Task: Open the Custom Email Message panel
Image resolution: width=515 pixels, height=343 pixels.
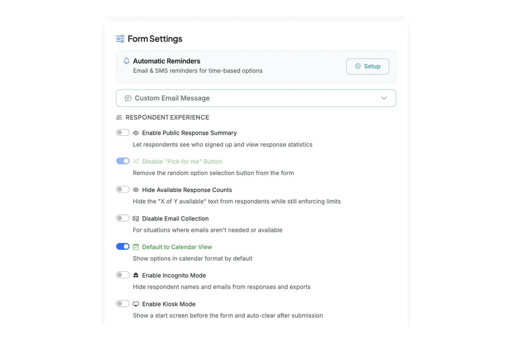Action: (x=256, y=98)
